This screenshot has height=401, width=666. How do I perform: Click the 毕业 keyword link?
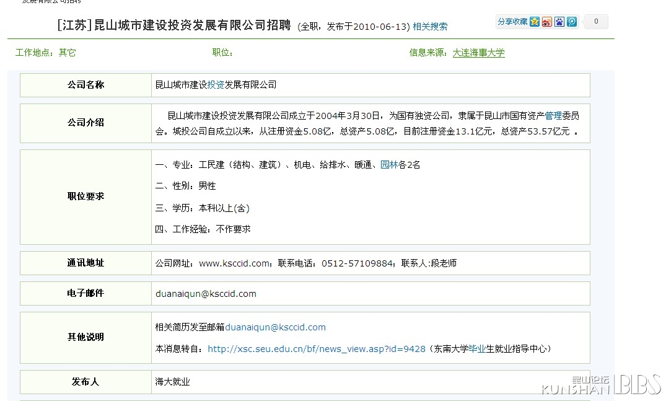click(477, 349)
